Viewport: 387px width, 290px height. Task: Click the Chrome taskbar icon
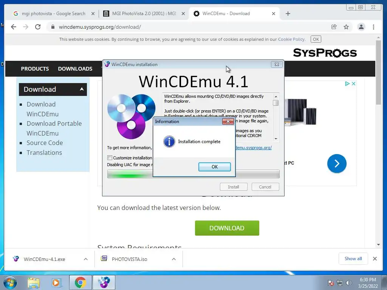pyautogui.click(x=80, y=282)
